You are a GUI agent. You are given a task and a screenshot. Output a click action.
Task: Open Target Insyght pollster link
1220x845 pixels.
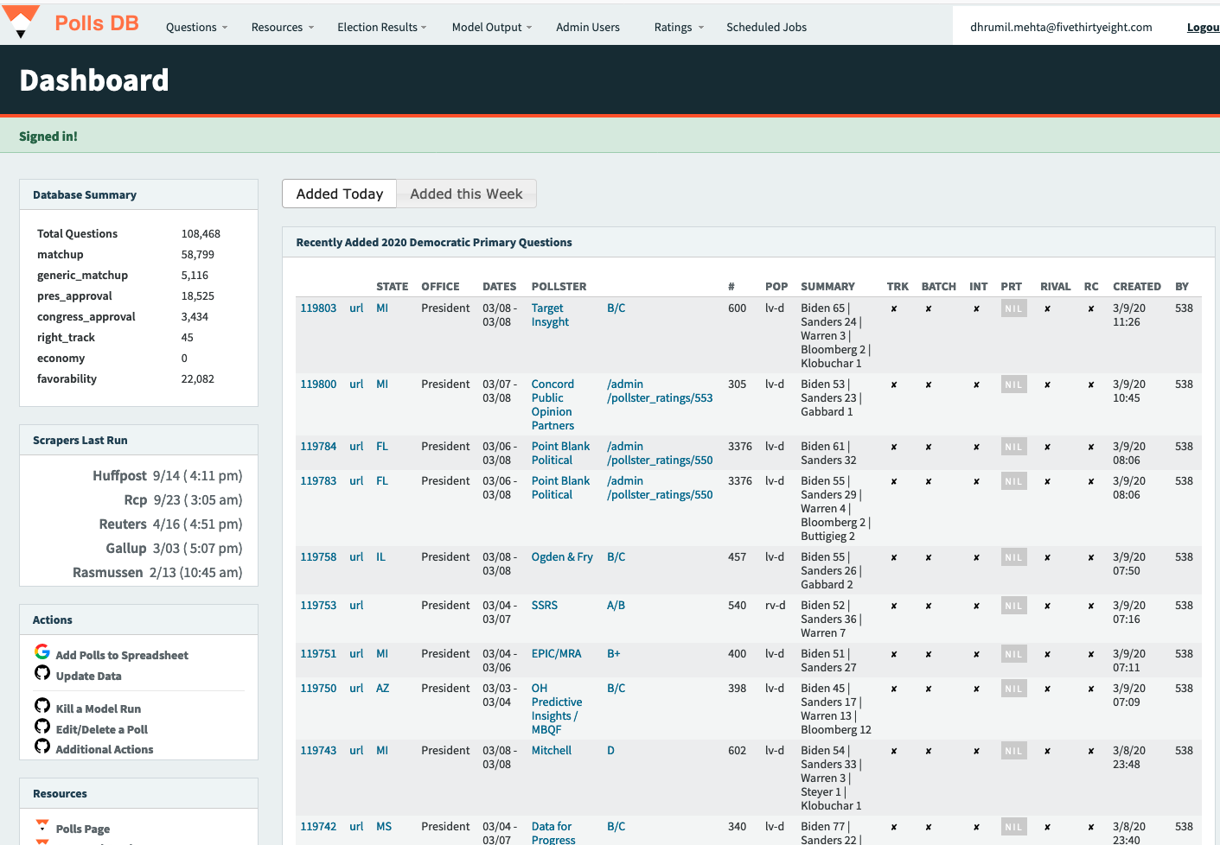click(x=550, y=315)
